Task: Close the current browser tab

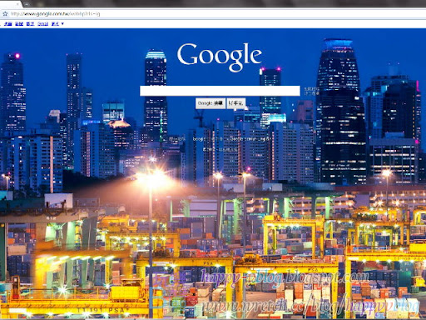Action: tap(18, 3)
